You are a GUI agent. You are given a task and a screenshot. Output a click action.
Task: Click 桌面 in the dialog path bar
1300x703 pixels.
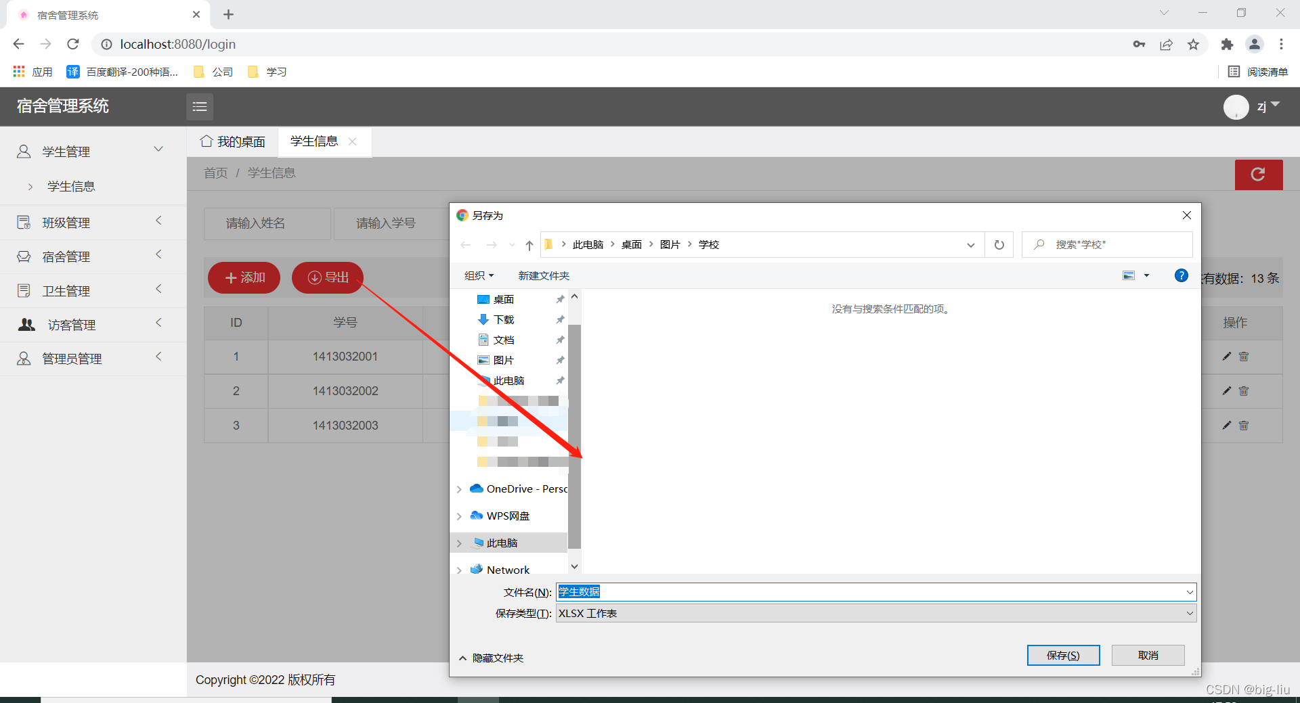click(632, 245)
